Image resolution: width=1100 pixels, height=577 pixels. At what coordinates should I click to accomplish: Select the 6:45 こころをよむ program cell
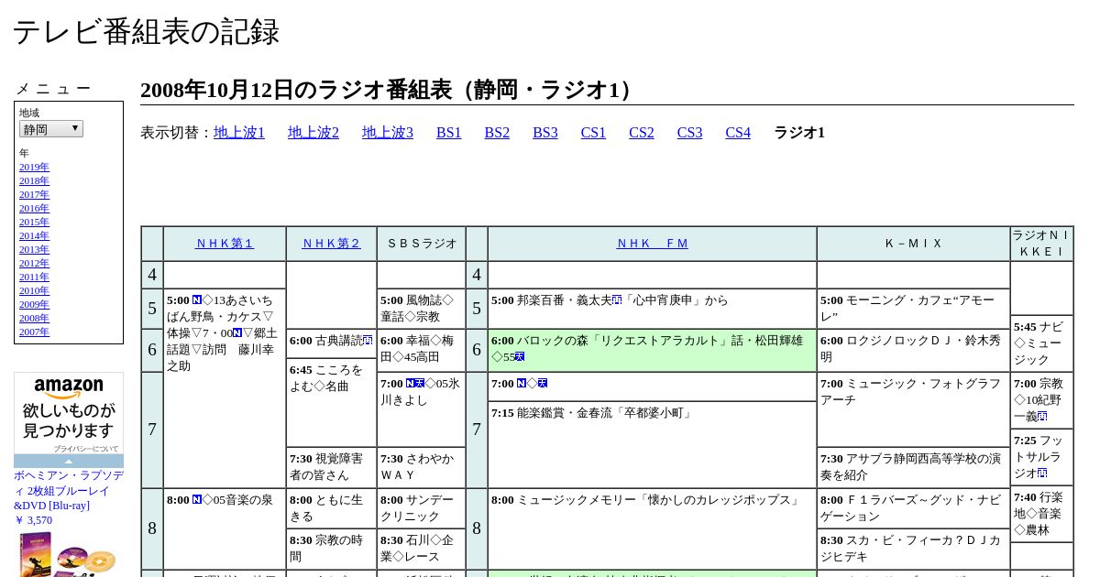pyautogui.click(x=332, y=402)
